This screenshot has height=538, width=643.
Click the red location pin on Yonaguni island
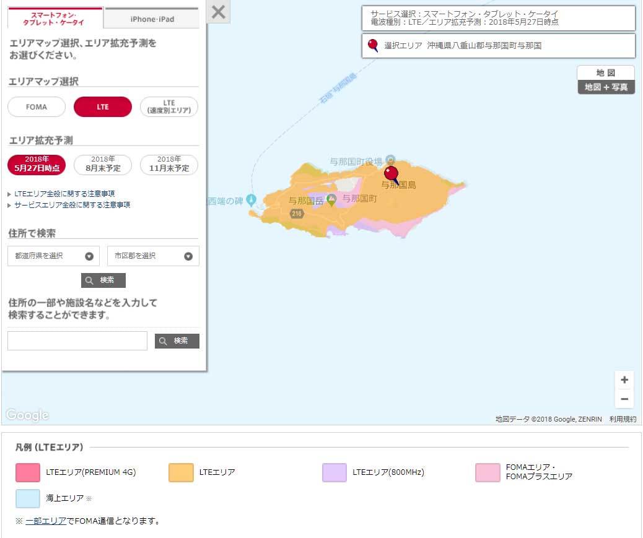(391, 173)
